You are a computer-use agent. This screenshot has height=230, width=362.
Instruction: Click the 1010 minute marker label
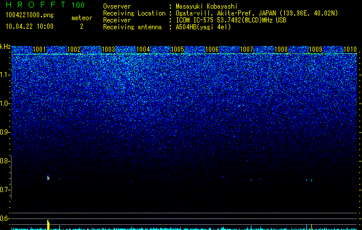(x=350, y=49)
